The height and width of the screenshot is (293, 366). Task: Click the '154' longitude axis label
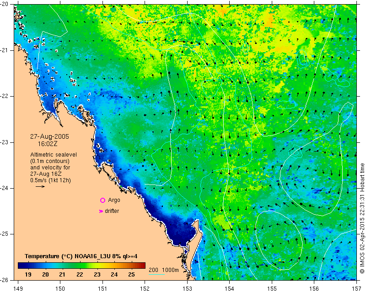click(x=230, y=289)
